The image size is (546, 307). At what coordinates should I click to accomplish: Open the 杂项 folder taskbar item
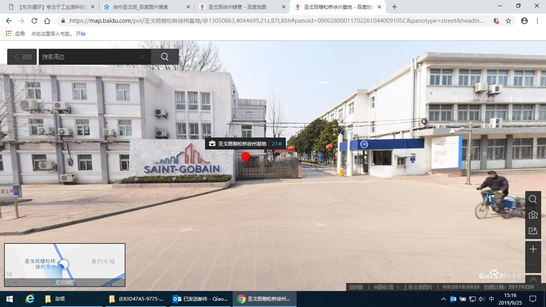(72, 299)
